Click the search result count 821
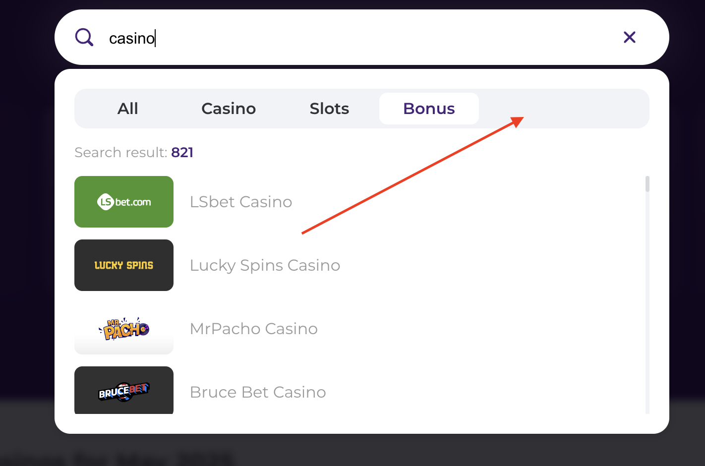 click(182, 152)
